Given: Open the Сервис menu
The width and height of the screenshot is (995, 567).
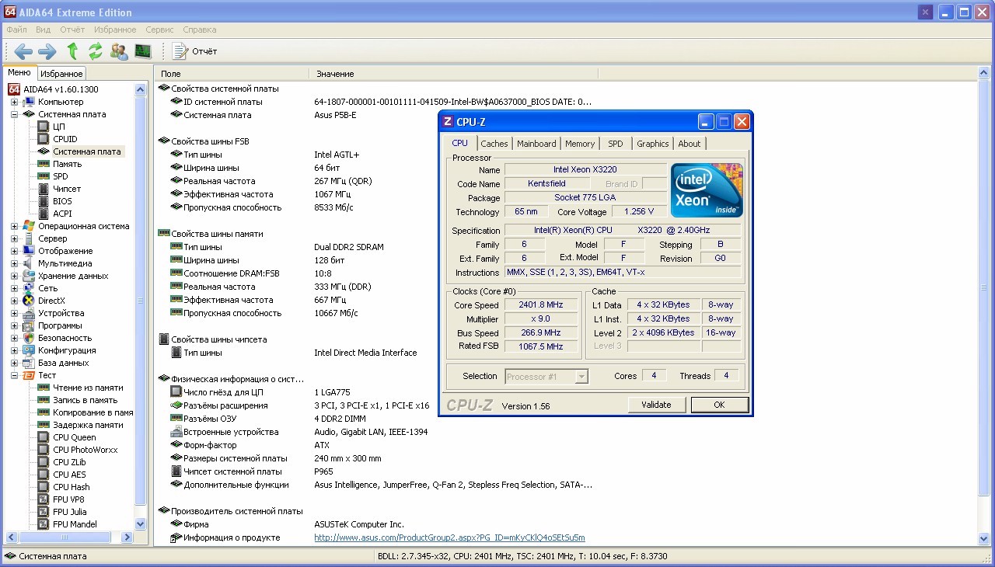Looking at the screenshot, I should coord(159,30).
